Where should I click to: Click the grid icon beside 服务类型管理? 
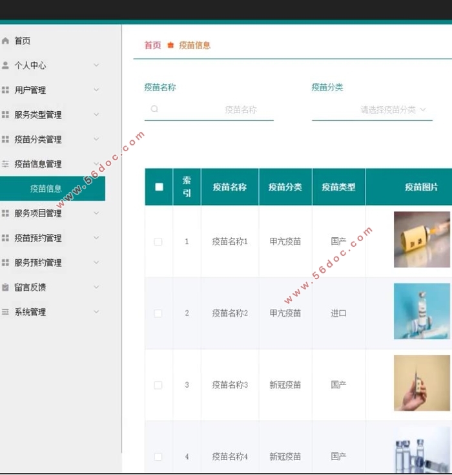pos(6,114)
